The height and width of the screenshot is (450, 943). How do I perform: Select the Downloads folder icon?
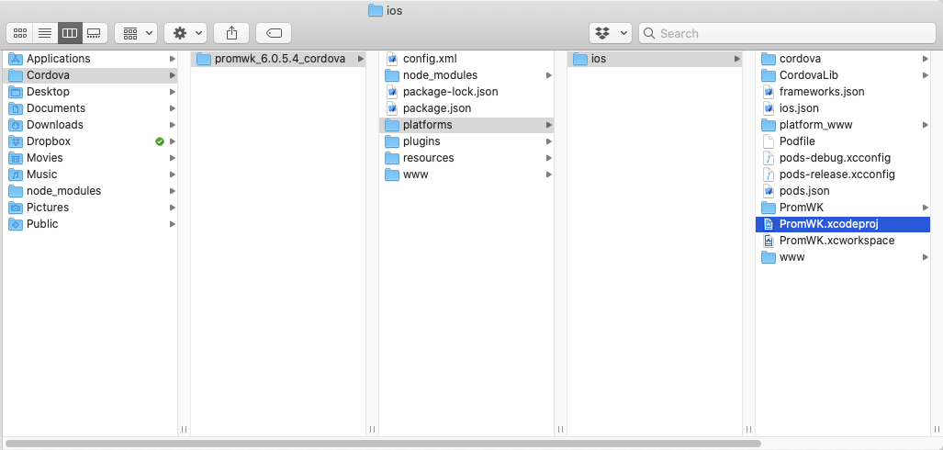[16, 125]
